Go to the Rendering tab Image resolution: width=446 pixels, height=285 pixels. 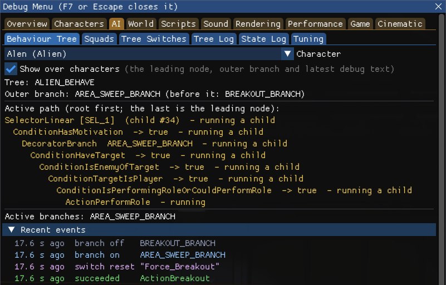pos(258,24)
